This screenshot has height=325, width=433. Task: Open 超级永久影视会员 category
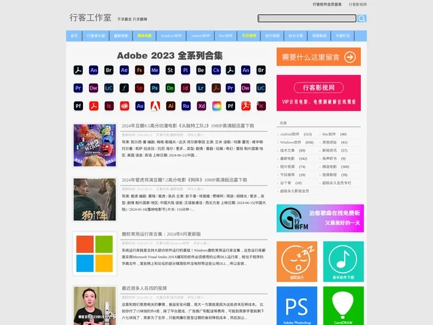pos(294,191)
